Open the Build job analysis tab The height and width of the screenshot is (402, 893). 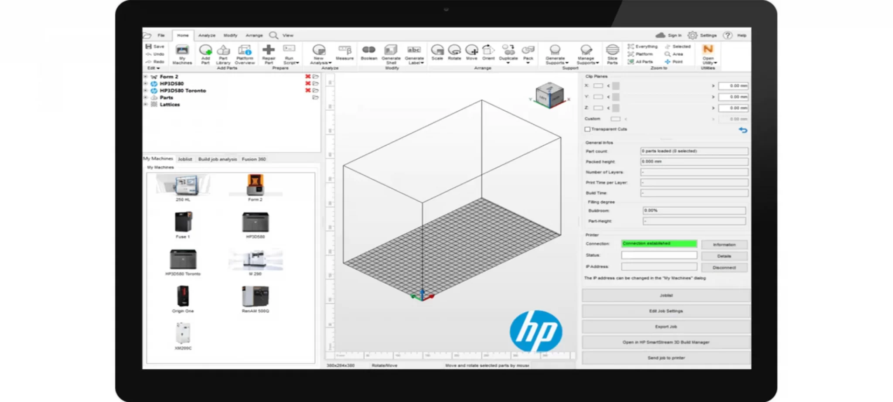pyautogui.click(x=217, y=159)
